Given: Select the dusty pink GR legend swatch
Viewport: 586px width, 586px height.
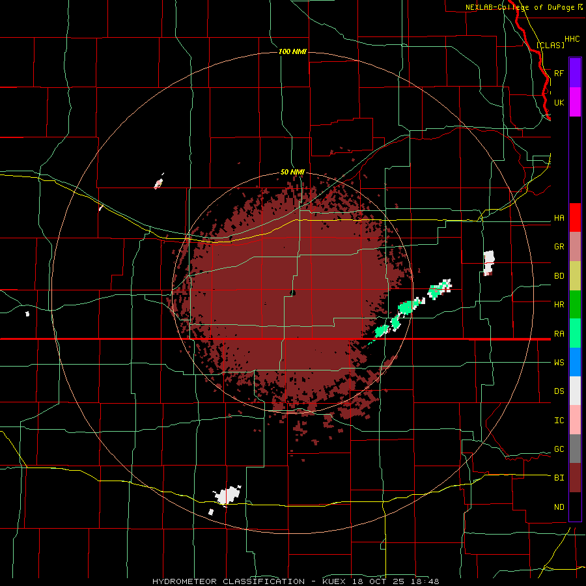Looking at the screenshot, I should [575, 247].
